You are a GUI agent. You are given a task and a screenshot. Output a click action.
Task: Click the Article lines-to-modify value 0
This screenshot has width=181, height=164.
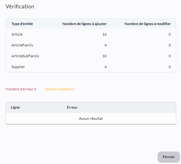coord(170,34)
